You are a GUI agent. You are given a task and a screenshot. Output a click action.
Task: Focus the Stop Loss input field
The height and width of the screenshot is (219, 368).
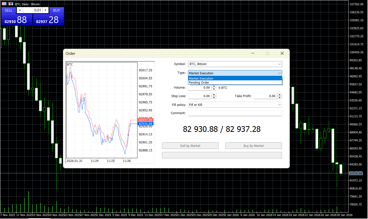pyautogui.click(x=200, y=96)
